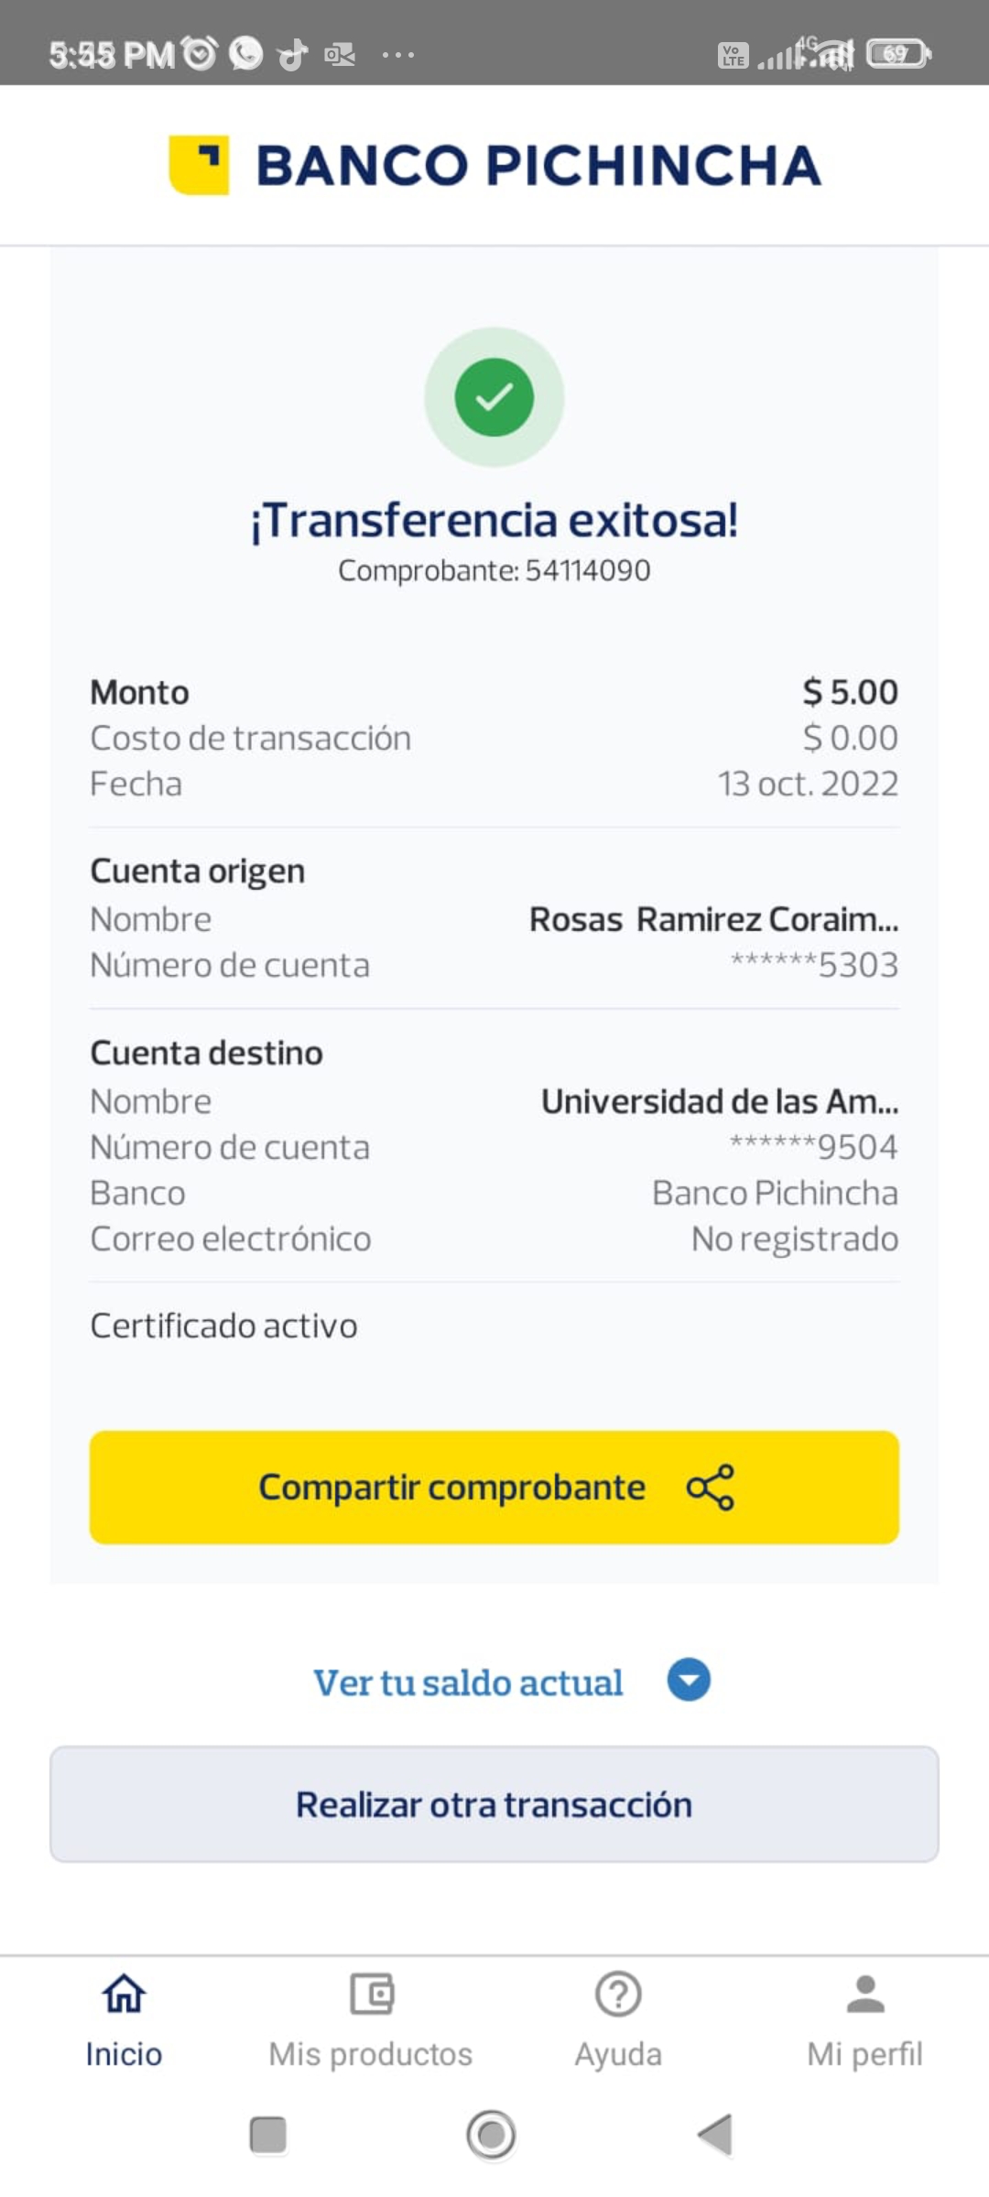
Task: Expand the blue saldo actual arrow
Action: pyautogui.click(x=689, y=1681)
